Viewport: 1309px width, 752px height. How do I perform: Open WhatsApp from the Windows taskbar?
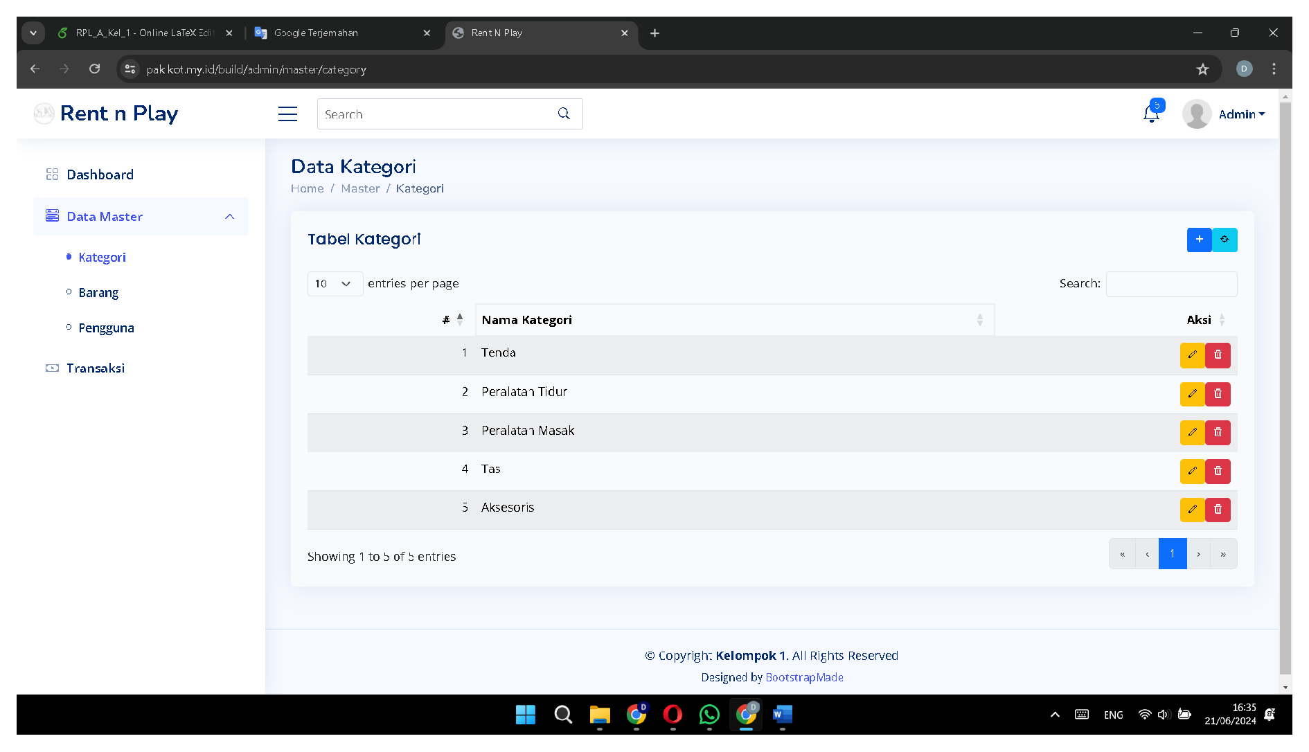pos(709,715)
